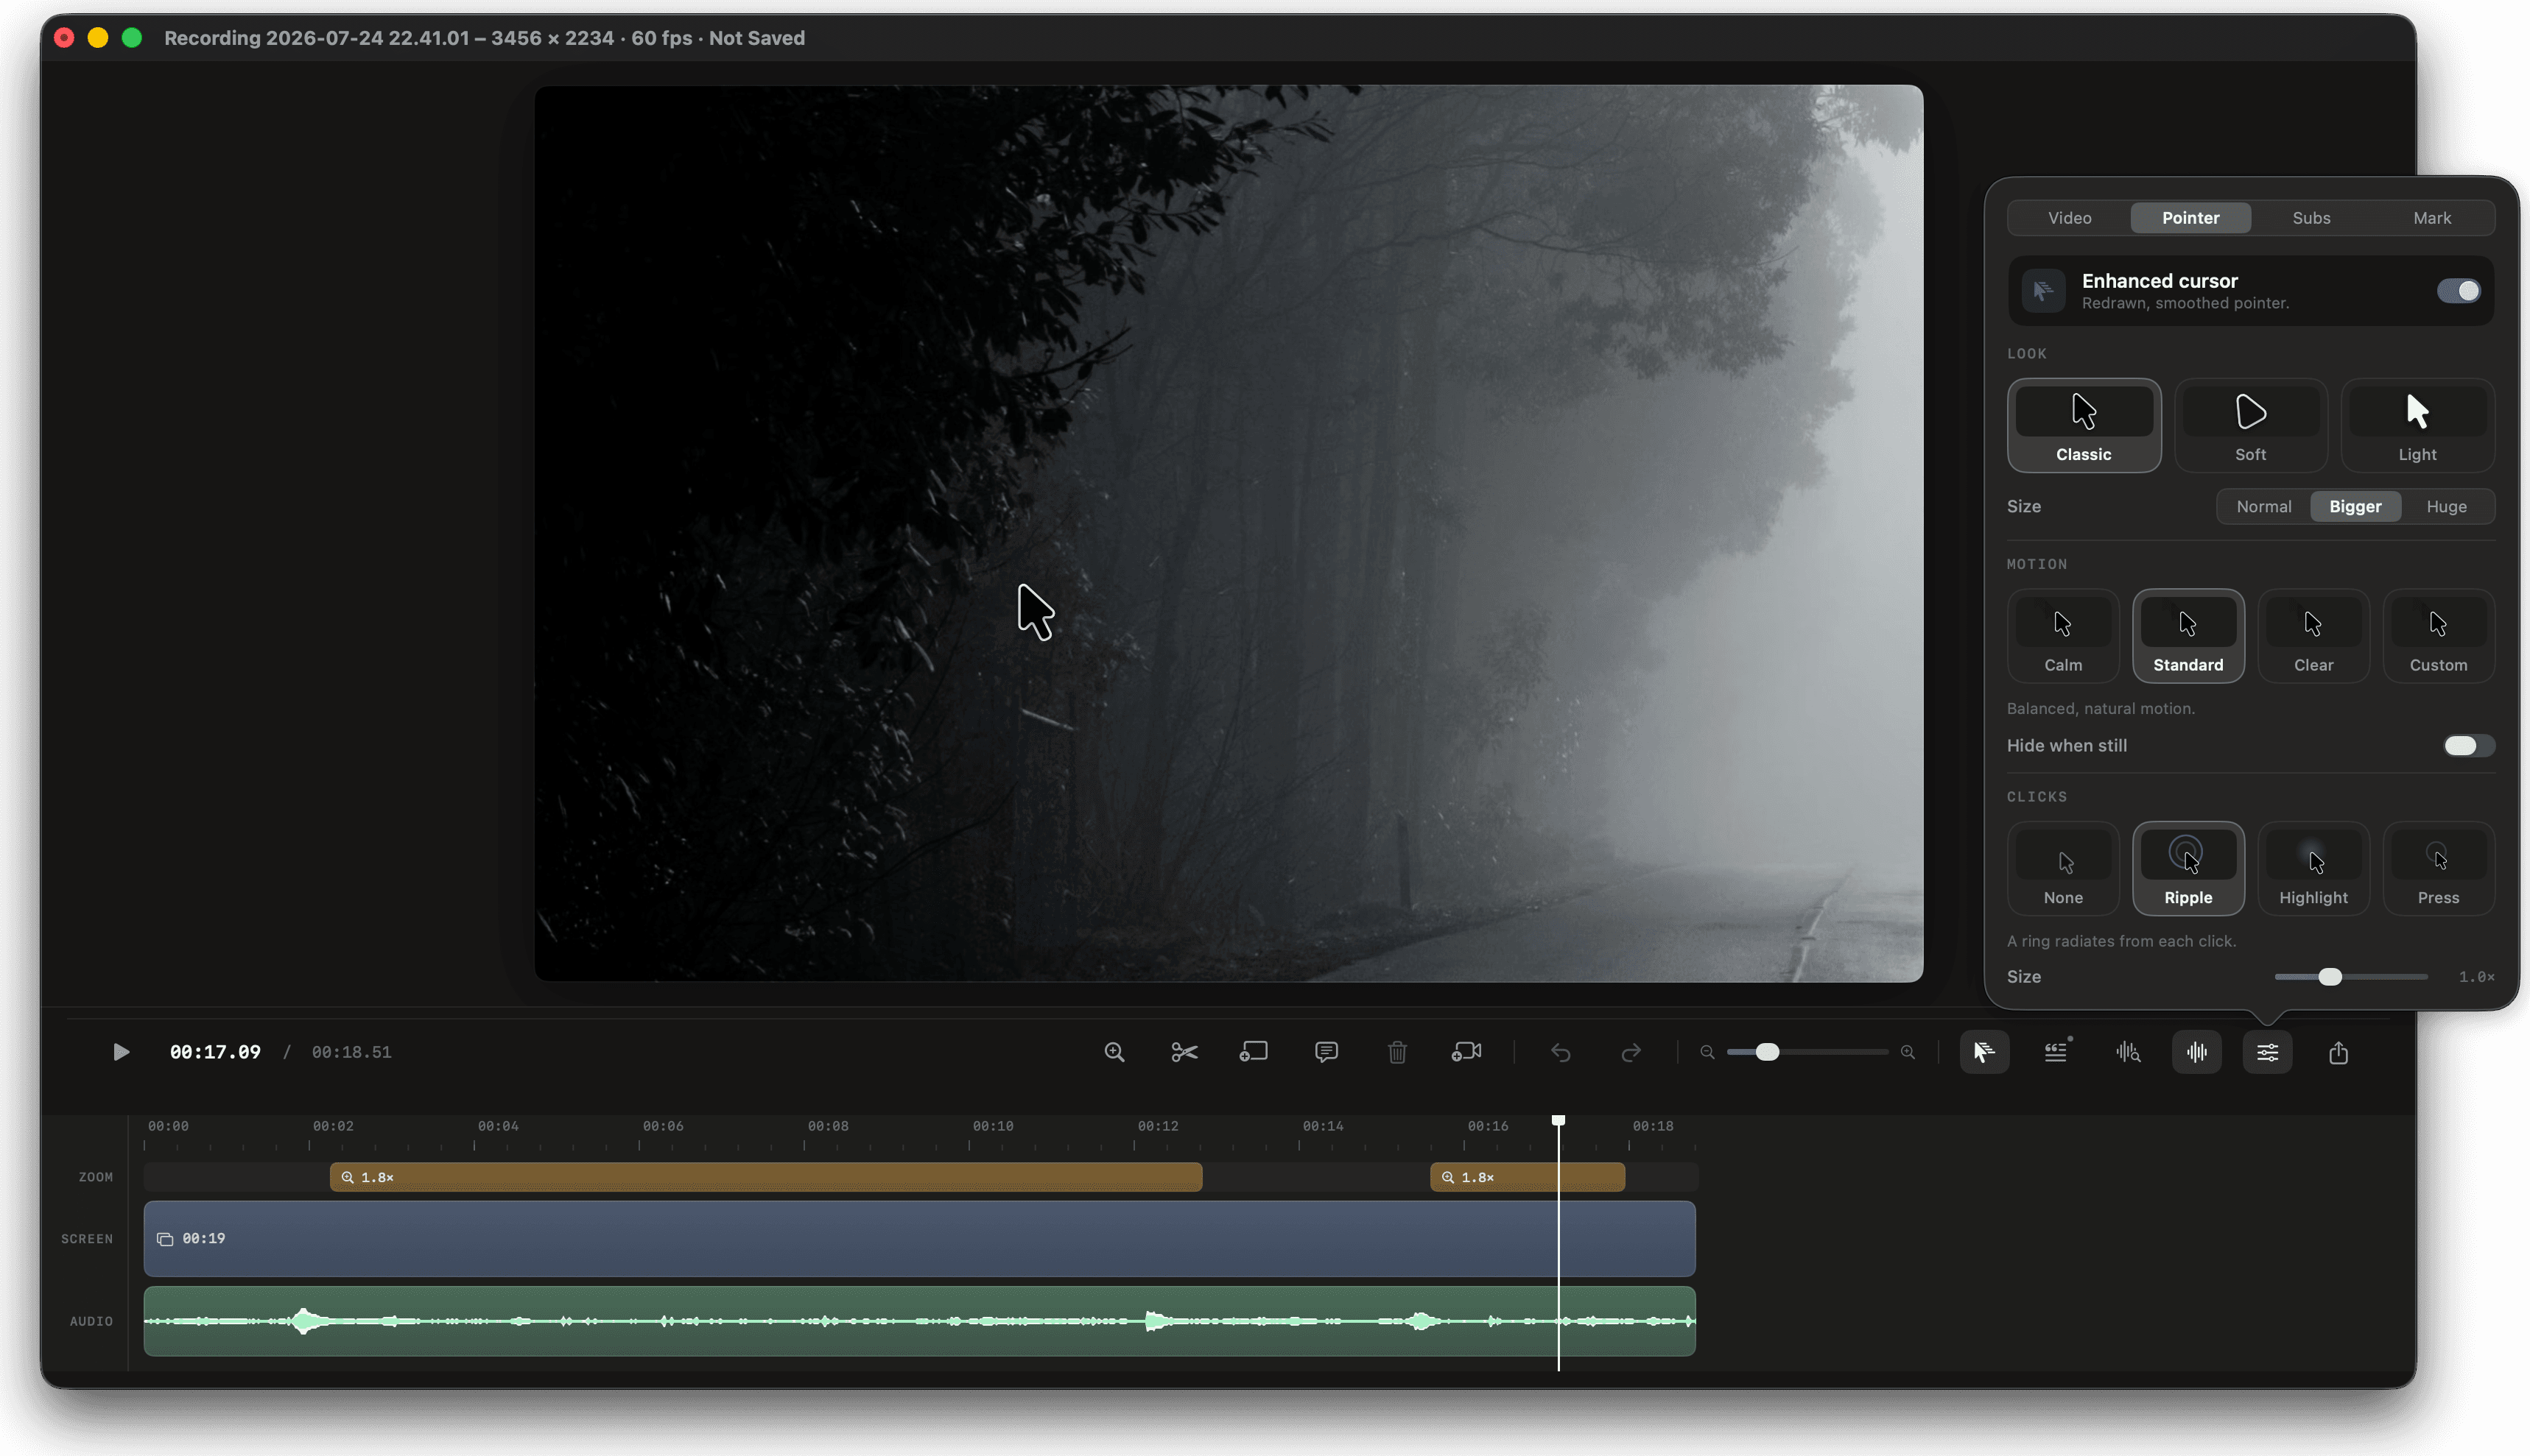The width and height of the screenshot is (2530, 1456).
Task: Click the add camera clip icon
Action: 1466,1052
